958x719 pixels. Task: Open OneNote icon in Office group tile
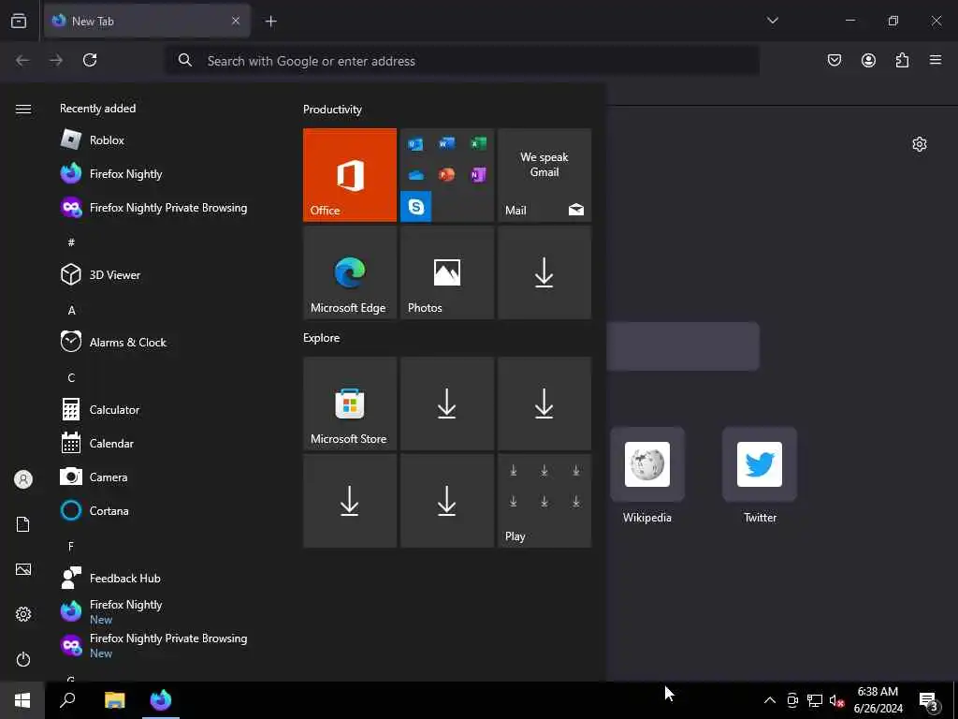pos(478,175)
